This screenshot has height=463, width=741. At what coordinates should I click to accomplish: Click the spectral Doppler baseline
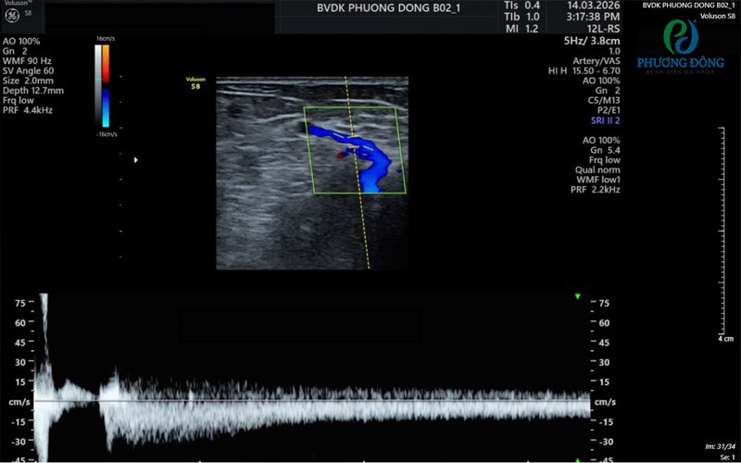click(315, 402)
